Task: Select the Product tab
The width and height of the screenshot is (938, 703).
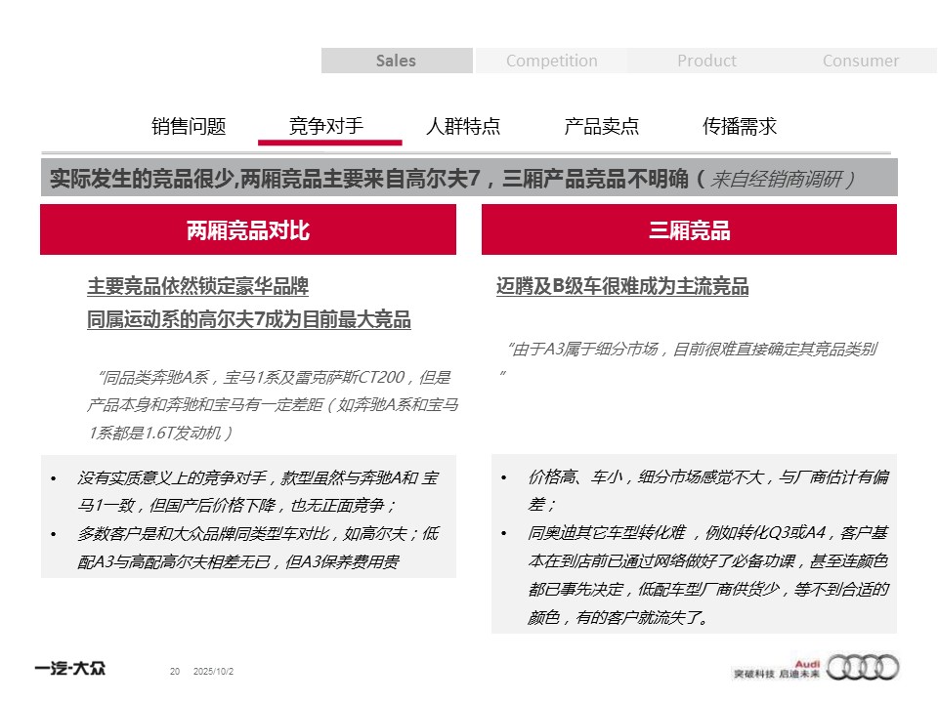Action: (706, 61)
